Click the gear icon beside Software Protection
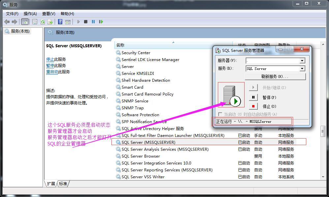 (118, 115)
